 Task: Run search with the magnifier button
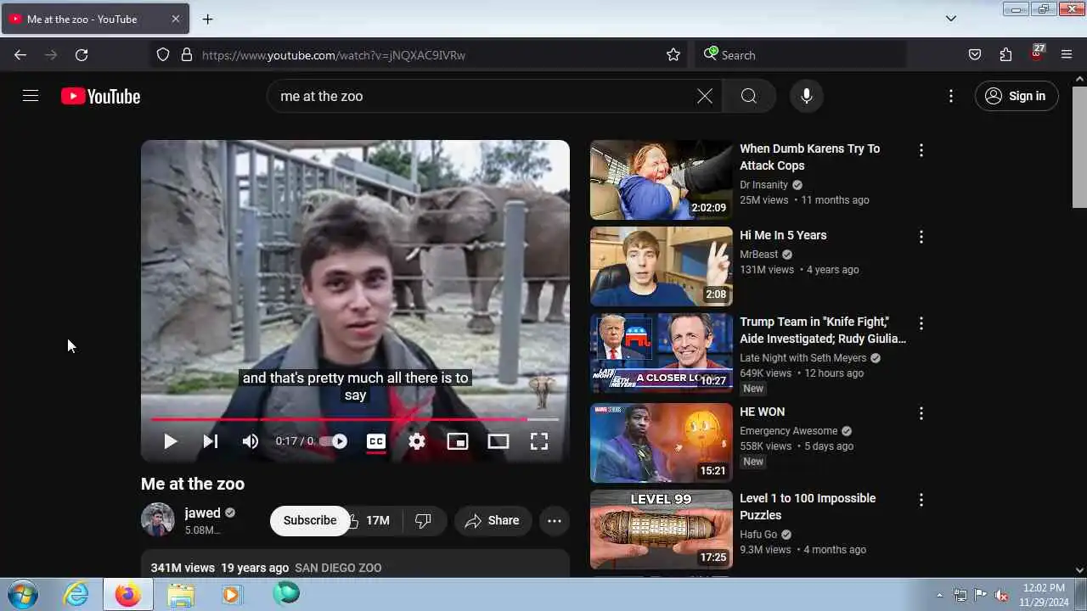[x=748, y=96]
